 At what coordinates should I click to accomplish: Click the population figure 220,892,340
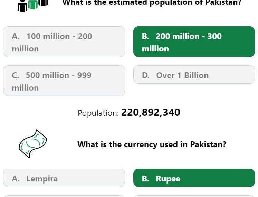[151, 113]
